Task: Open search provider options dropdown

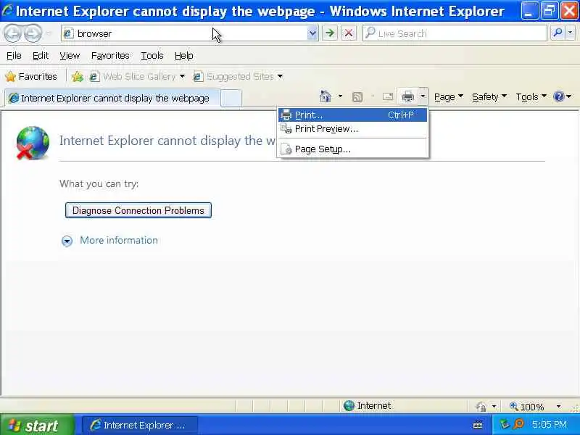Action: pyautogui.click(x=570, y=33)
